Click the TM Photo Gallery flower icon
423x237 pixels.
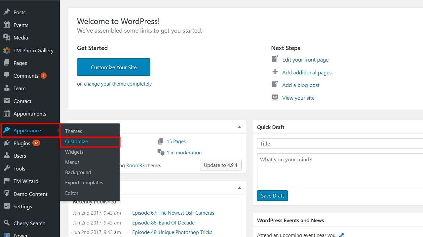7,50
